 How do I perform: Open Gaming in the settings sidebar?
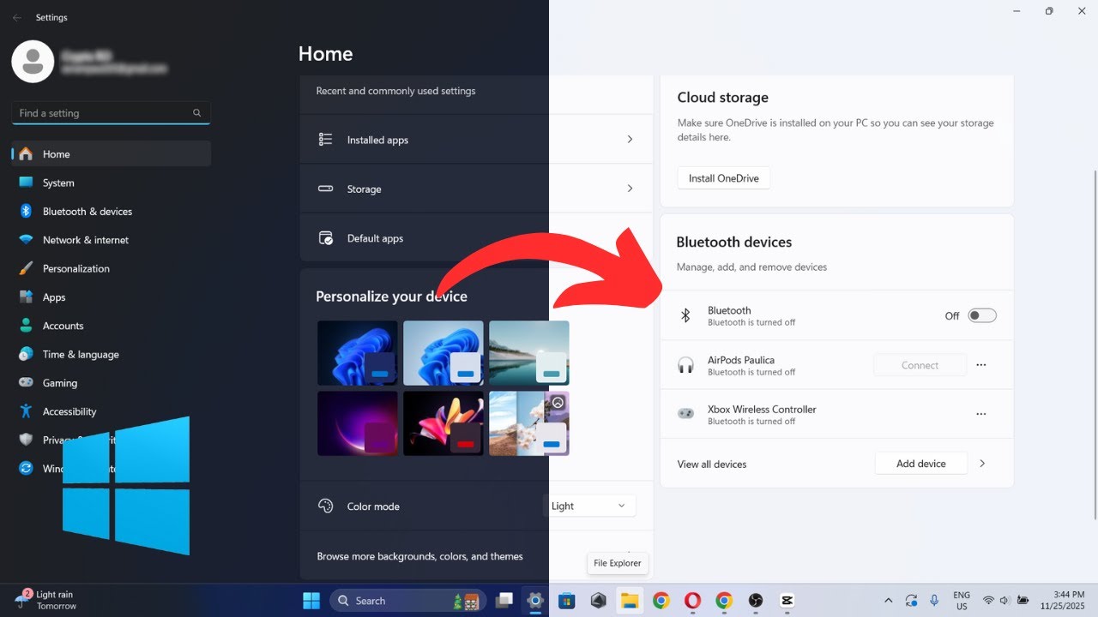tap(112, 383)
